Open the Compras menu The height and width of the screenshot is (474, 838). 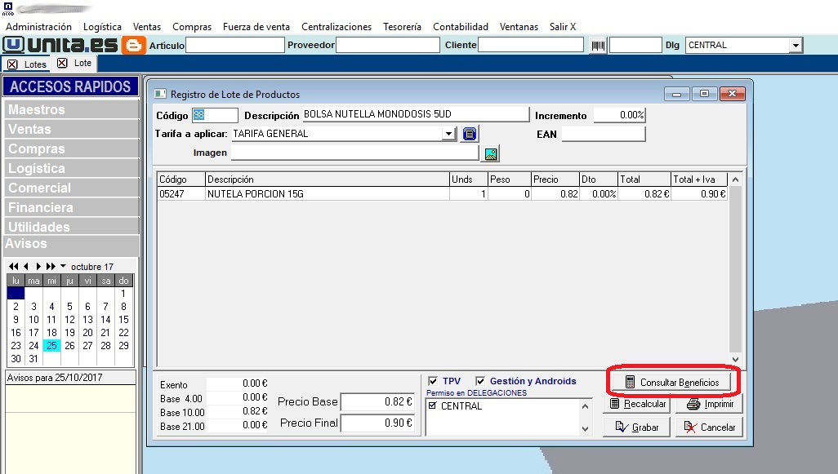[x=192, y=27]
